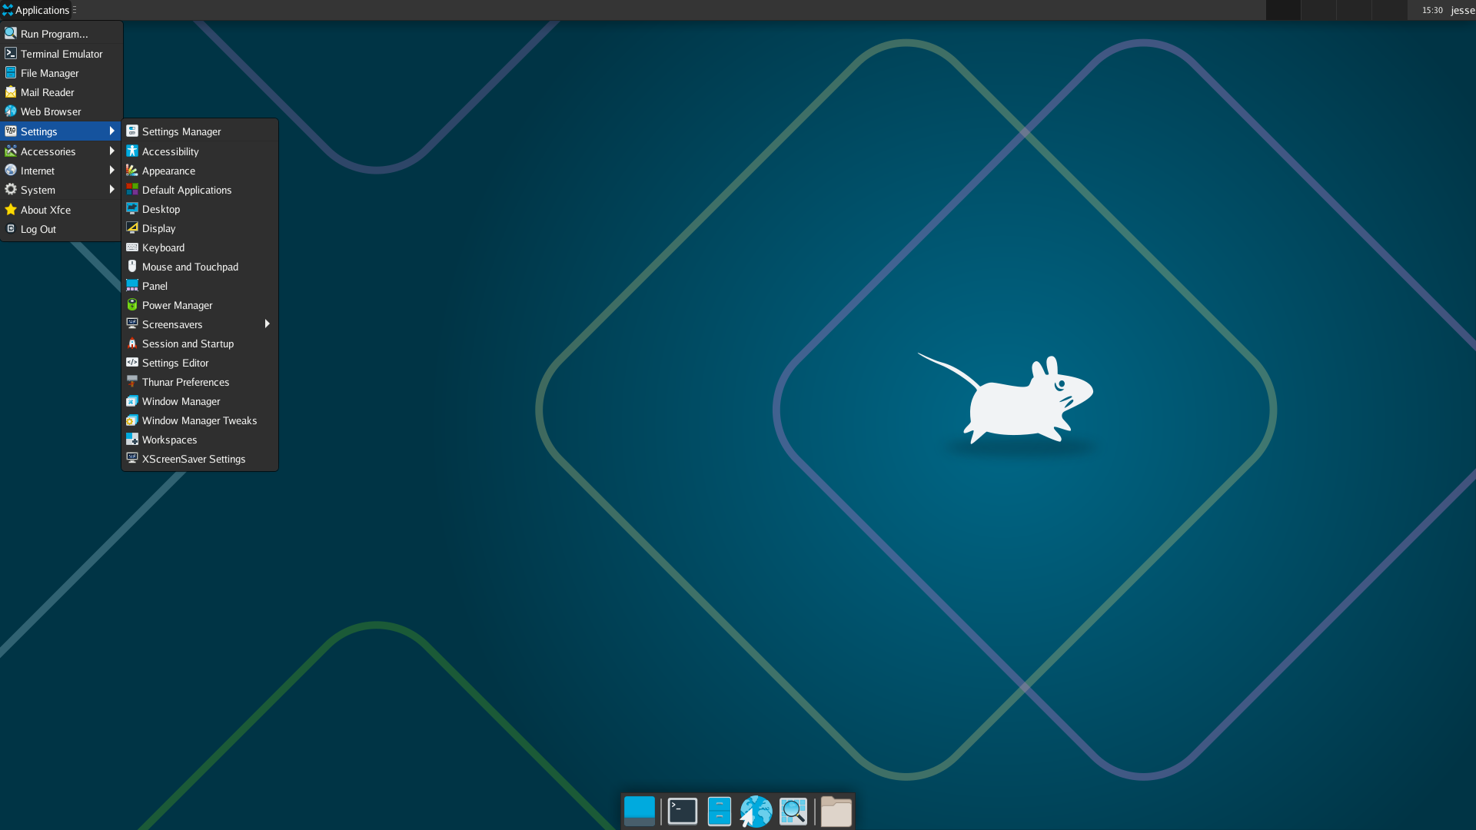Open Display settings entry
The image size is (1476, 830).
[x=200, y=228]
